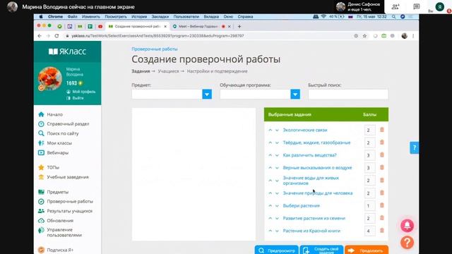Image resolution: width=452 pixels, height=254 pixels.
Task: Move Развитие растения из семени up
Action: (270, 218)
